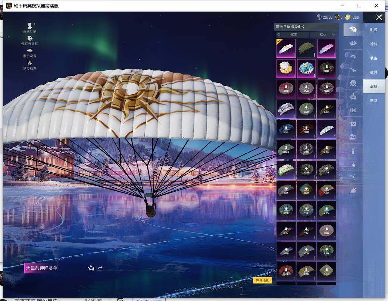Download the 434KB parachute skin
The width and height of the screenshot is (388, 301).
[x=306, y=150]
